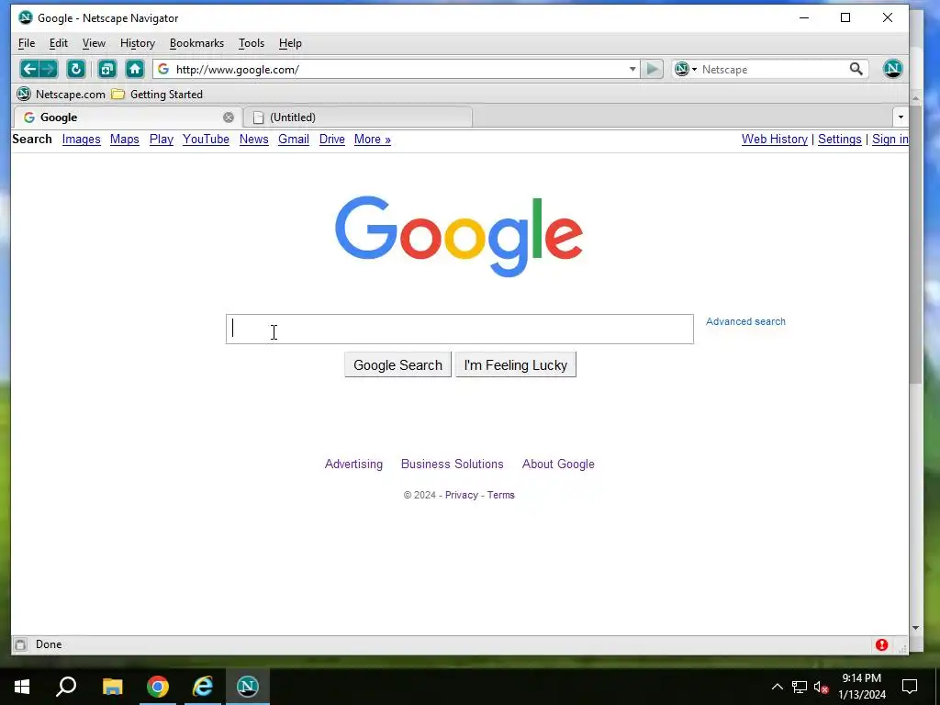Screen dimensions: 940x705
Task: Click the I'm Feeling Lucky button
Action: click(x=516, y=365)
